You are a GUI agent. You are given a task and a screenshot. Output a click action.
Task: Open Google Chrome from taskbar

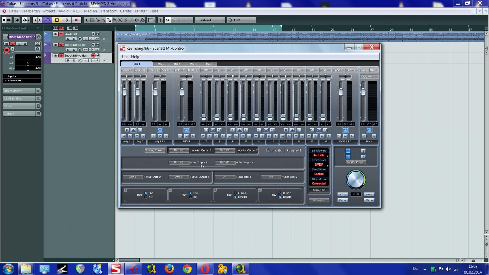187,269
